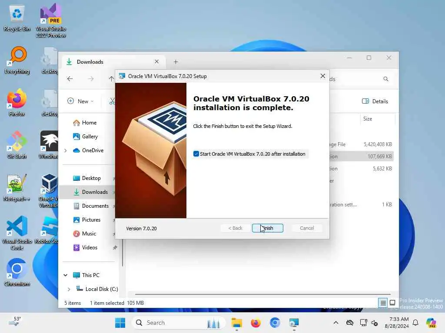Viewport: 445px width, 333px height.
Task: Open Firefox from the taskbar
Action: click(x=256, y=323)
